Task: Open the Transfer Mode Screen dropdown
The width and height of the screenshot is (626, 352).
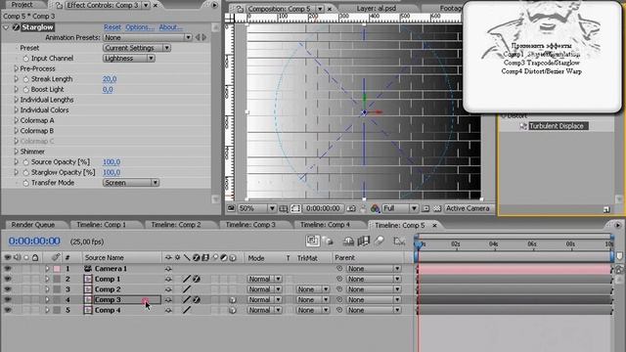Action: pos(131,183)
